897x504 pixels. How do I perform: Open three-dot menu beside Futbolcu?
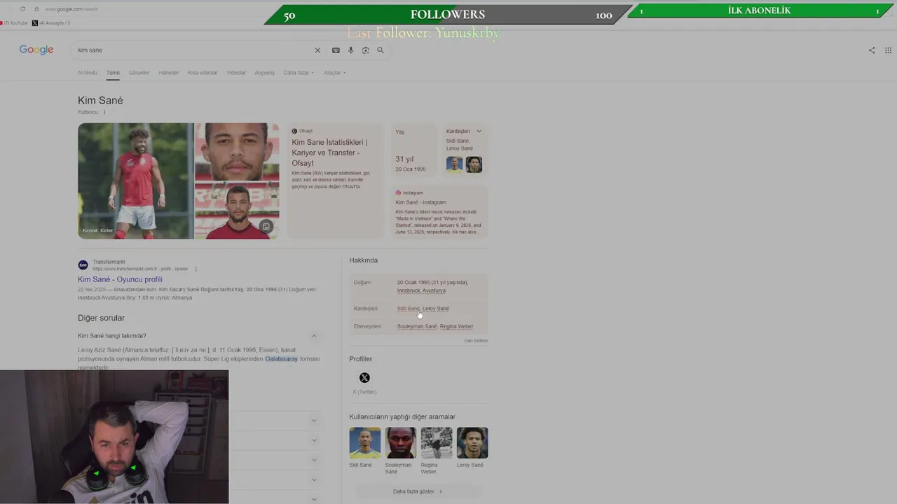click(104, 112)
